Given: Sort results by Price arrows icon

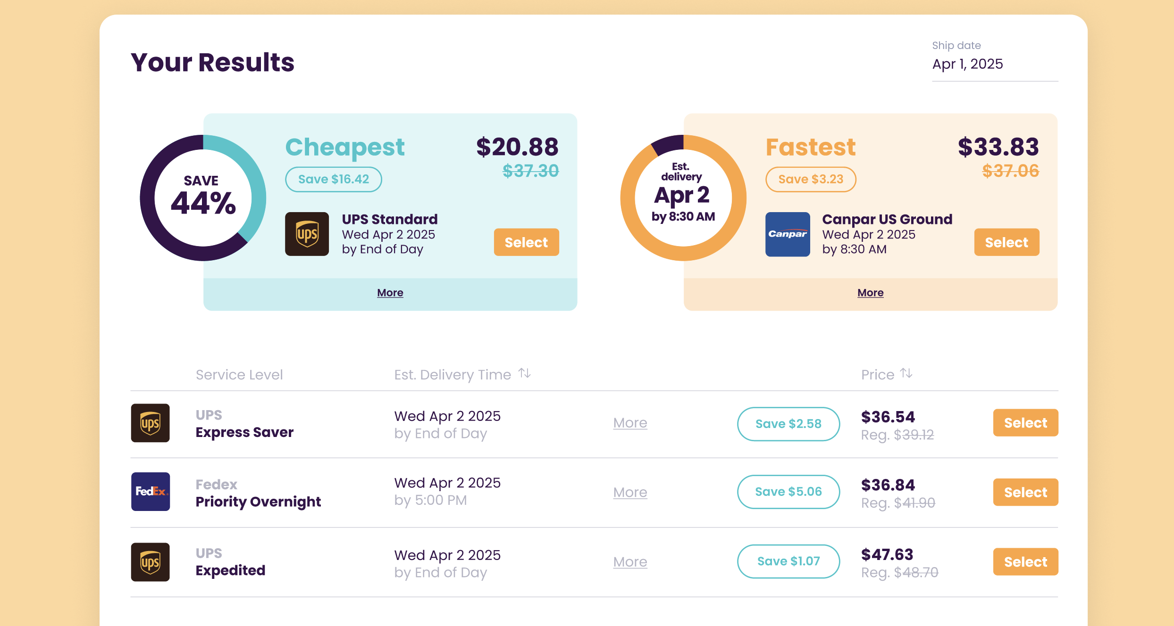Looking at the screenshot, I should pyautogui.click(x=906, y=374).
